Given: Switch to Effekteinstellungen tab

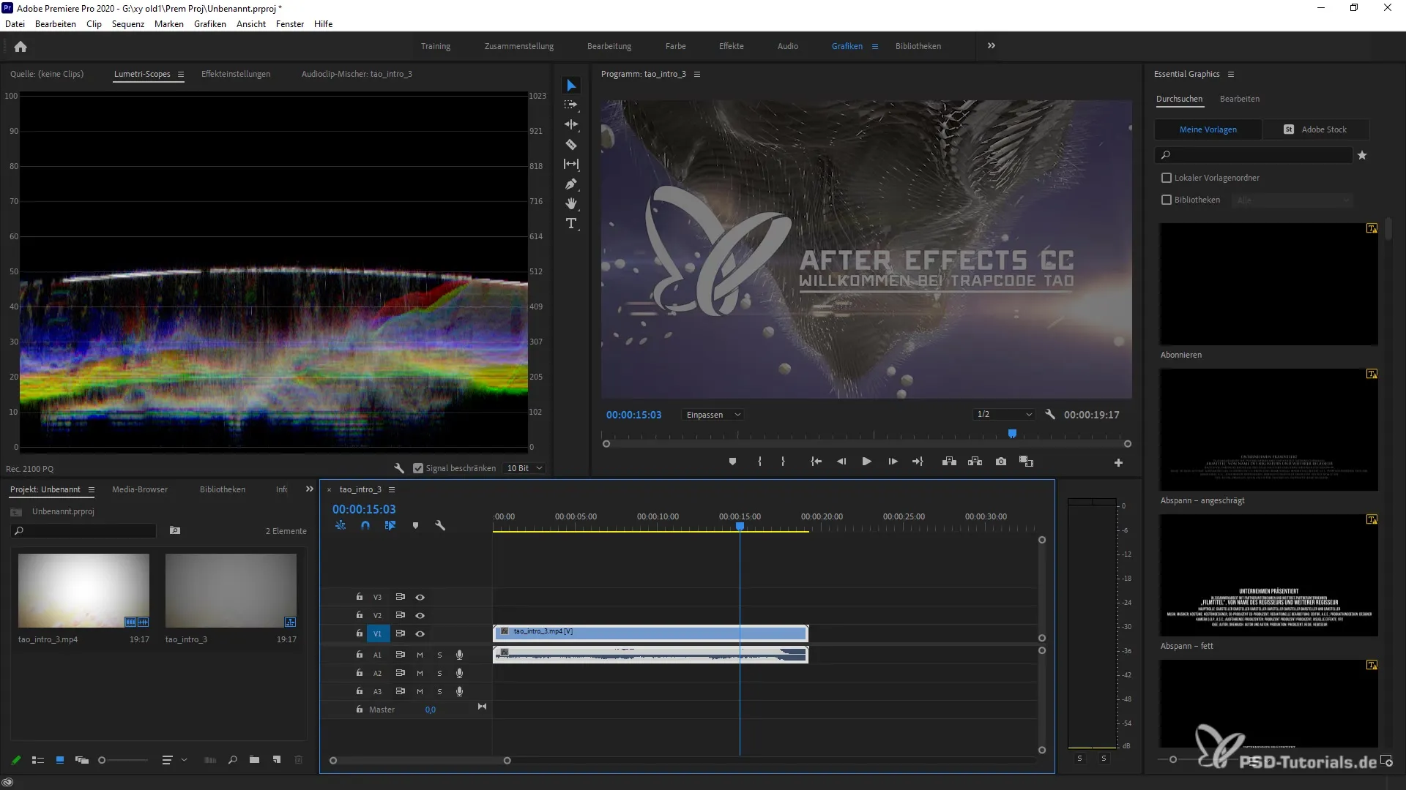Looking at the screenshot, I should (x=236, y=74).
